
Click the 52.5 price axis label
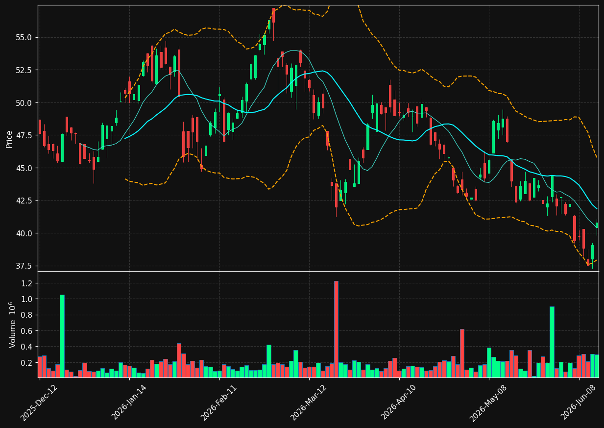pos(24,70)
